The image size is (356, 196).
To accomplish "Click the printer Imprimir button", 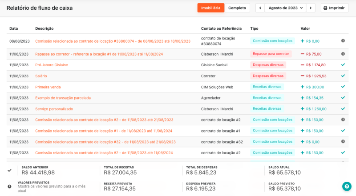I will (334, 8).
